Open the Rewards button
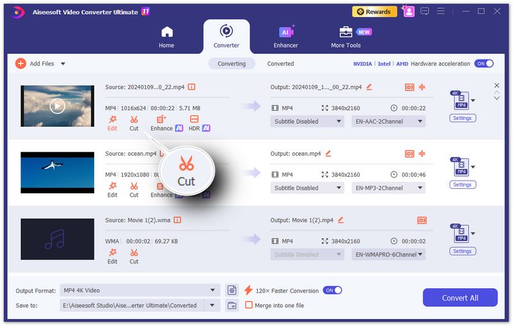 (x=374, y=12)
